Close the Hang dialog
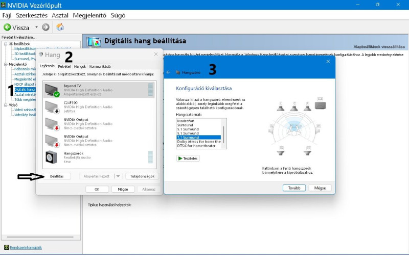409x266 pixels. tap(156, 54)
